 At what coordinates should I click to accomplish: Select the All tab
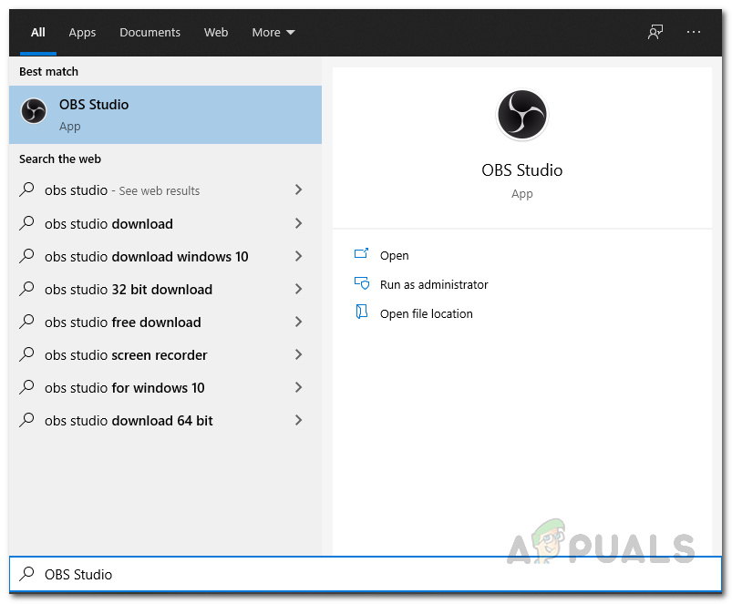point(37,32)
